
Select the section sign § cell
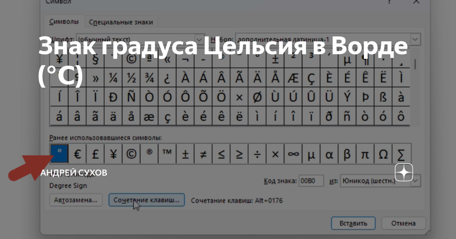(x=95, y=60)
